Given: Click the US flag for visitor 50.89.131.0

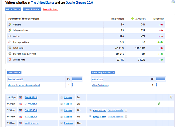Looking at the screenshot, I should point(20,97).
